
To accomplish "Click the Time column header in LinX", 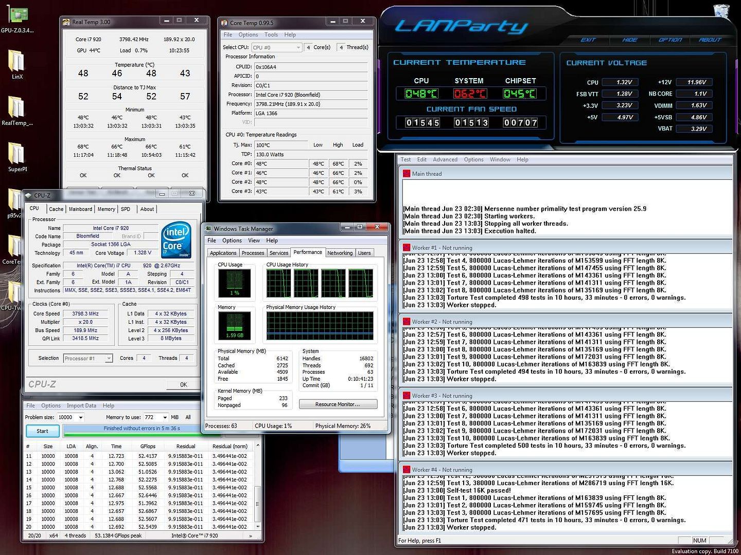I will tap(116, 446).
